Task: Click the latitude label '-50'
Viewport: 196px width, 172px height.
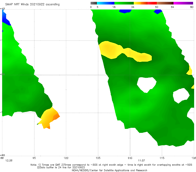Action: click(2, 74)
